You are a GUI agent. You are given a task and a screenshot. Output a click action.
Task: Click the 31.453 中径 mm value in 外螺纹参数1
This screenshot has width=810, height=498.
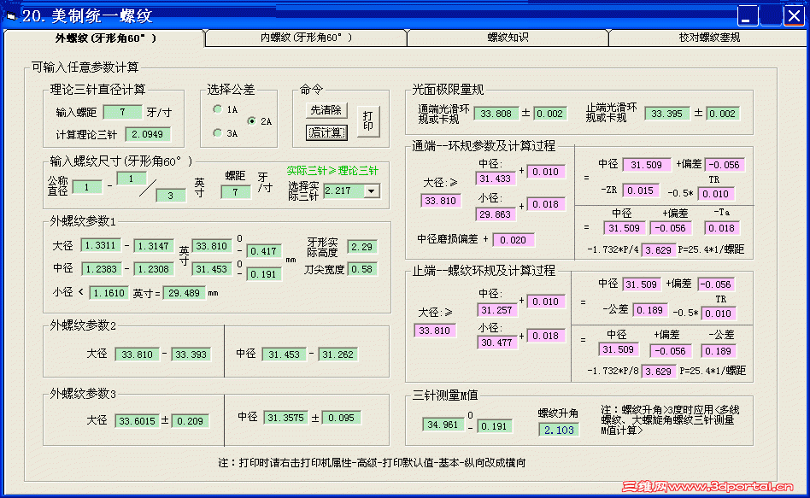point(212,269)
